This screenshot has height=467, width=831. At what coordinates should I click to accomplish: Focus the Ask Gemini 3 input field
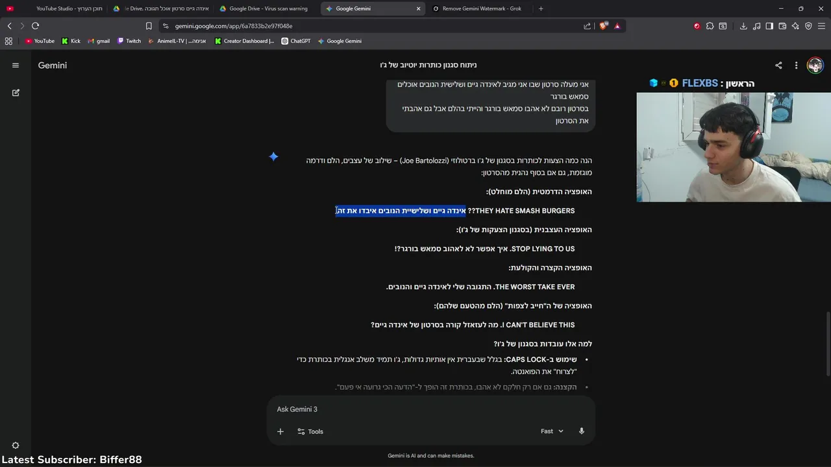tap(431, 409)
